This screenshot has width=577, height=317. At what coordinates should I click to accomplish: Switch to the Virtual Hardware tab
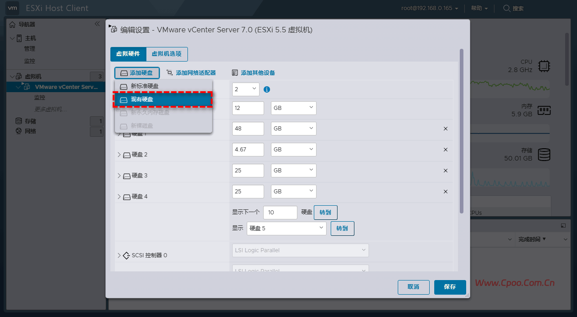(x=128, y=54)
